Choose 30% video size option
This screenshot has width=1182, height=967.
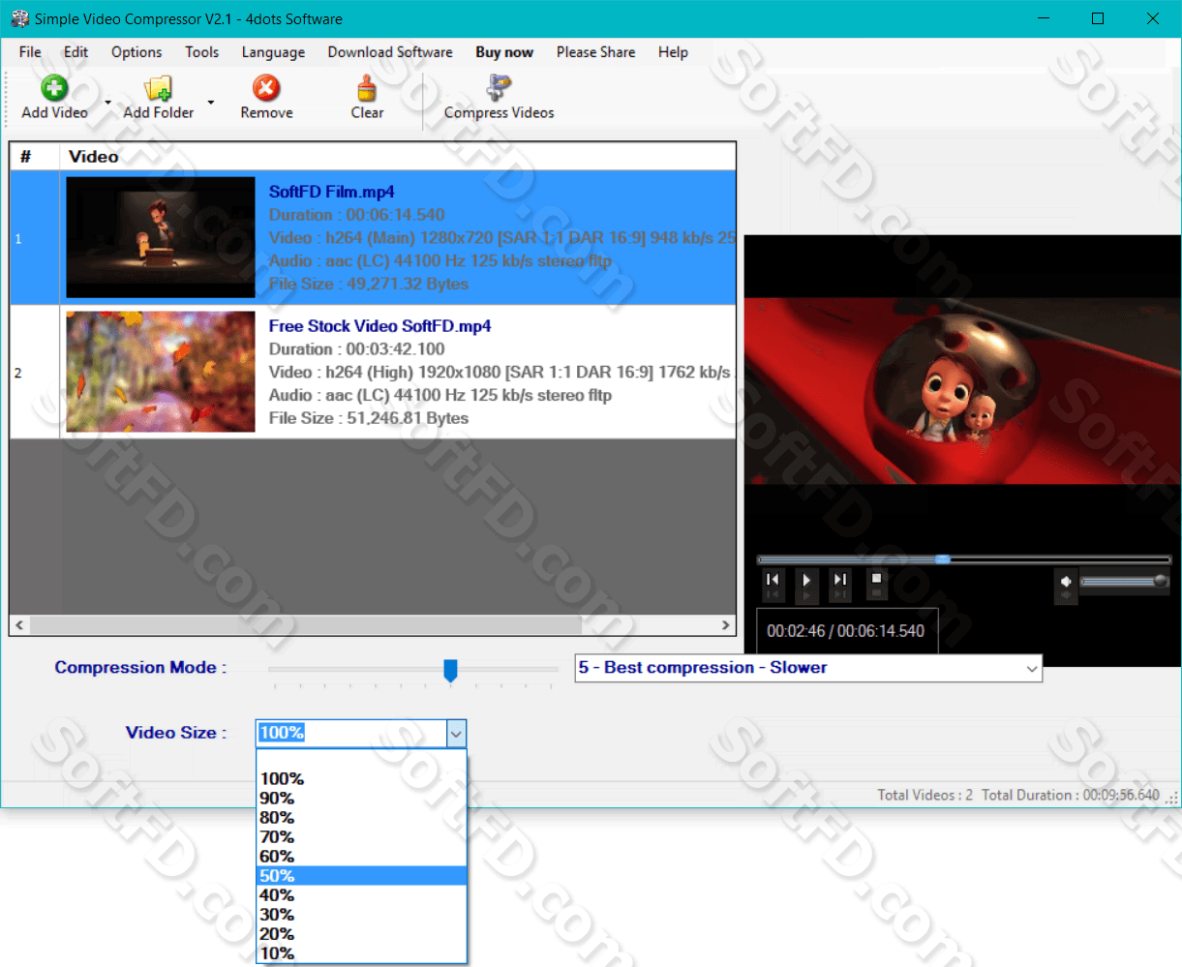tap(362, 914)
